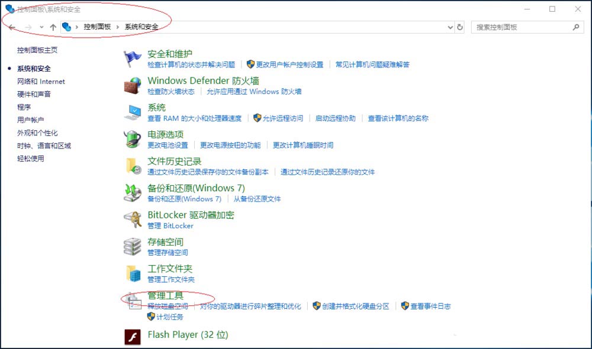Viewport: 592px width, 349px height.
Task: Click the Power Options battery icon
Action: 132,139
